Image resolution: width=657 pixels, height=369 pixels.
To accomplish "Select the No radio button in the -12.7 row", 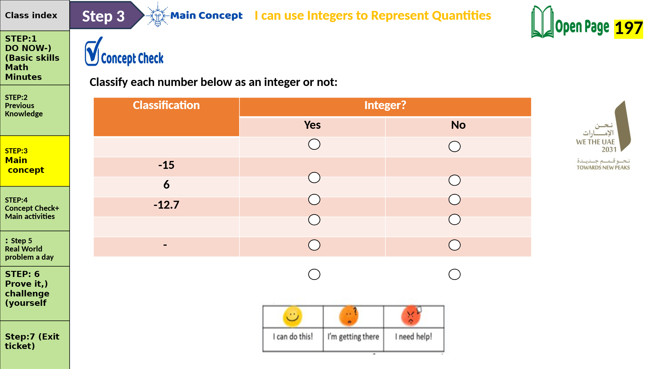I will 454,200.
